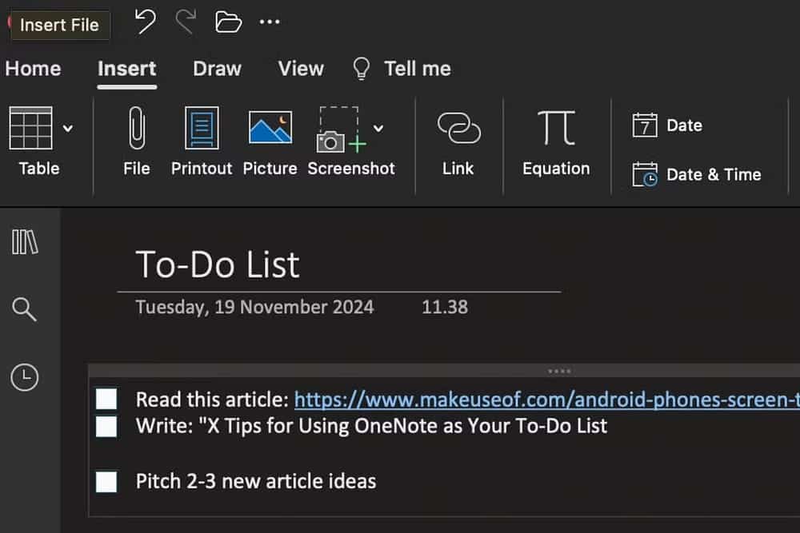
Task: Switch to the Draw ribbon tab
Action: (217, 70)
